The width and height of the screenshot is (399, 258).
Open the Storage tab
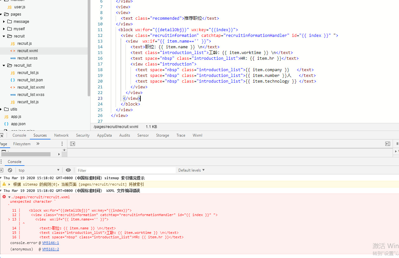162,135
